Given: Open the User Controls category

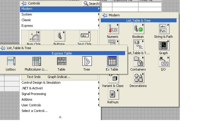Looking at the screenshot, I should pos(60,105).
